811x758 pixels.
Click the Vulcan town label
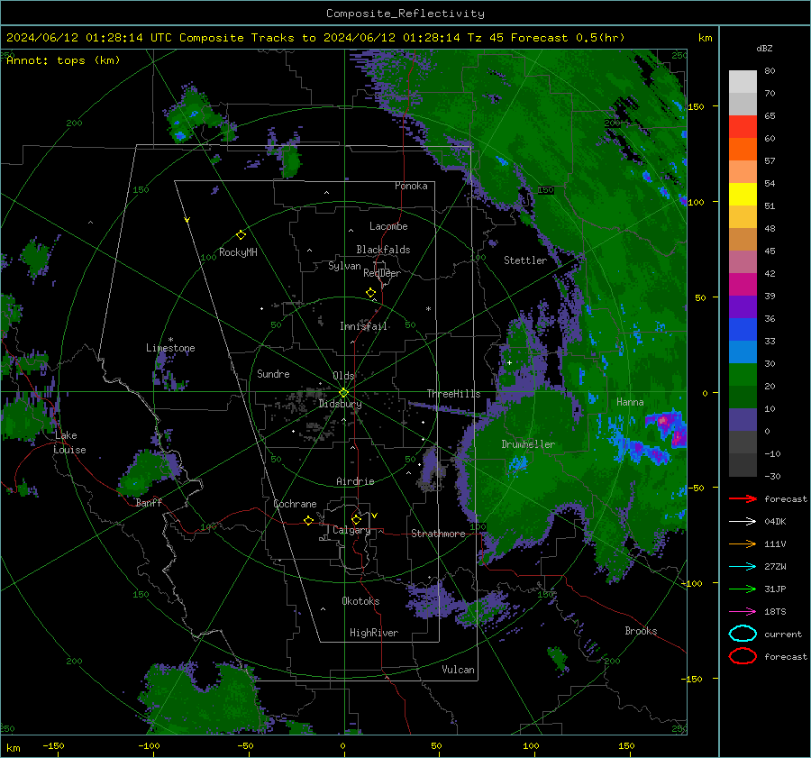[458, 670]
